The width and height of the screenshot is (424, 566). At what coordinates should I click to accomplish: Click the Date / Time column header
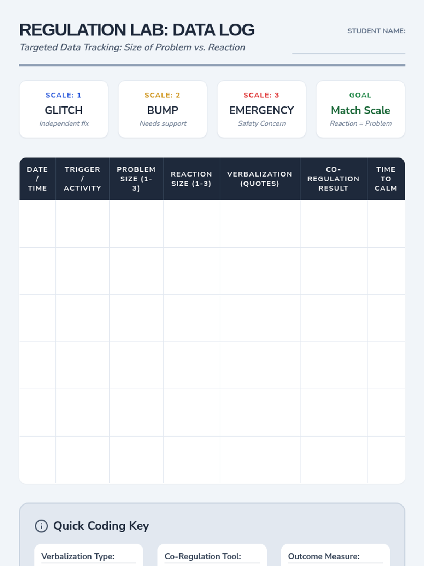pos(37,179)
